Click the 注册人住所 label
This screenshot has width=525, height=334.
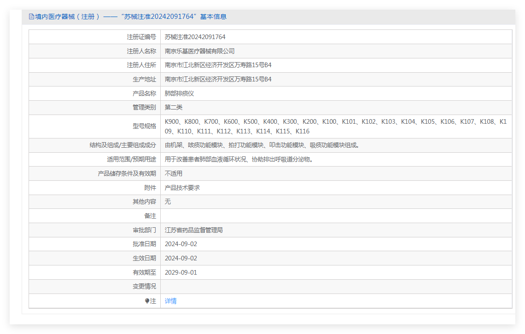pyautogui.click(x=141, y=65)
